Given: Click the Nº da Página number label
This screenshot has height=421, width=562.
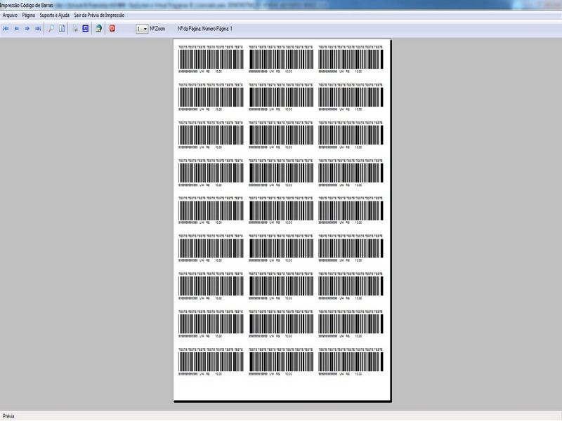Looking at the screenshot, I should pos(205,29).
